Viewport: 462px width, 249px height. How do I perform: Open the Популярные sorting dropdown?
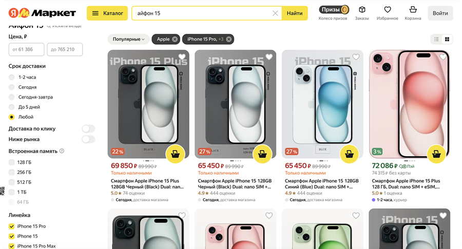pyautogui.click(x=128, y=39)
